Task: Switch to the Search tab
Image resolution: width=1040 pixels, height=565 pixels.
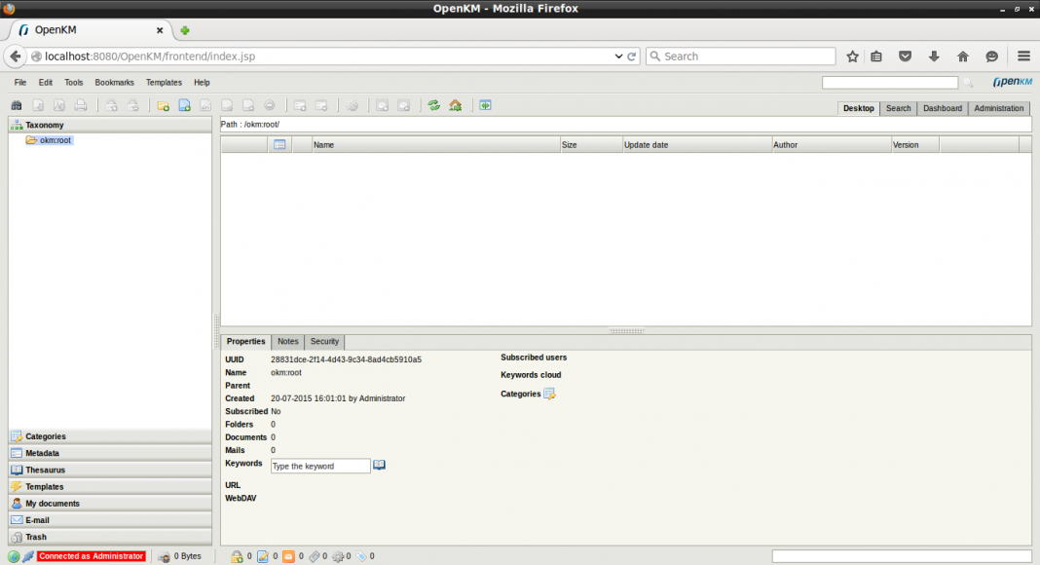Action: click(898, 108)
